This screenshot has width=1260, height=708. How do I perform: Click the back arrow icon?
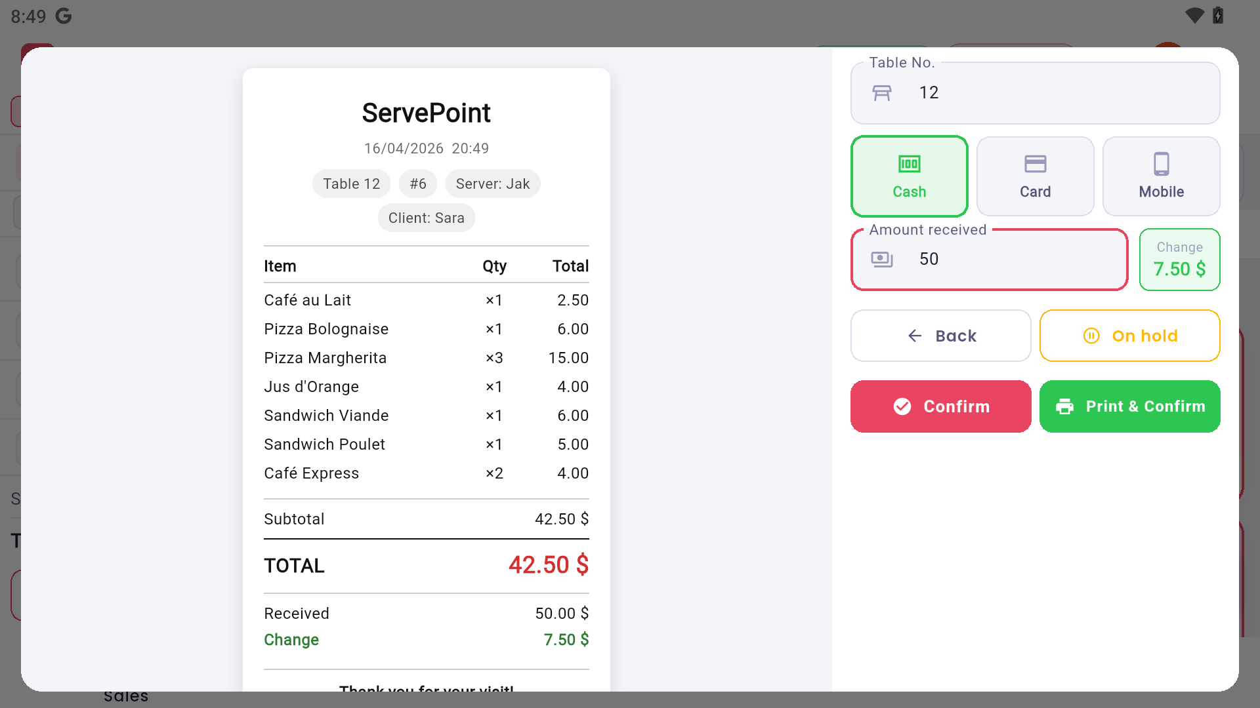(x=916, y=336)
